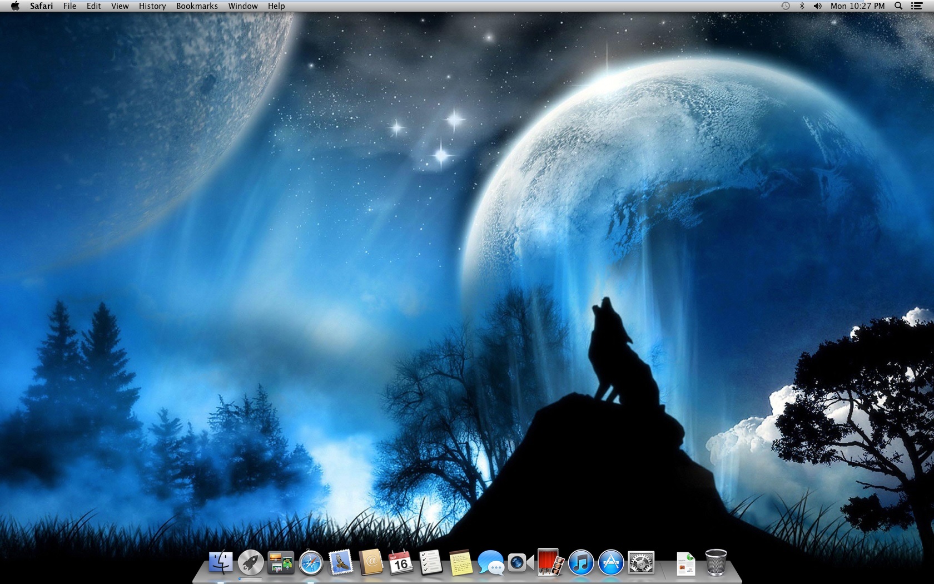
Task: Open the Help menu
Action: 276,6
